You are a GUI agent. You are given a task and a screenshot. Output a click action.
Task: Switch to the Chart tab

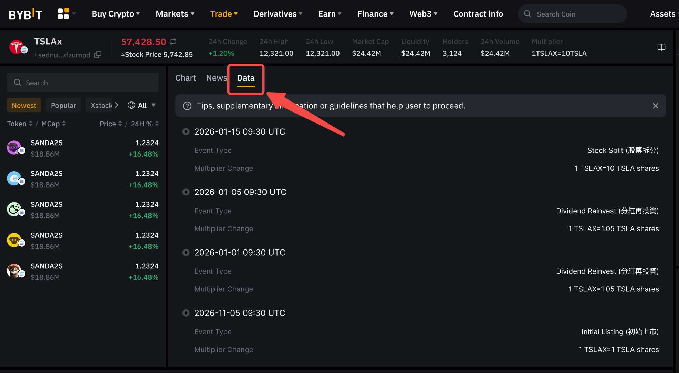(x=186, y=78)
